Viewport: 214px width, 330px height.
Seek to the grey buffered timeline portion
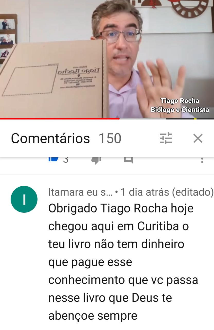[x=143, y=119]
